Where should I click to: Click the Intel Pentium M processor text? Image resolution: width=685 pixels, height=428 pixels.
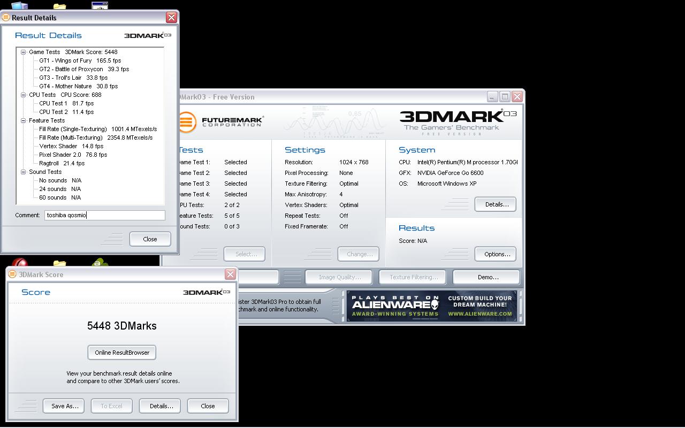tap(467, 162)
